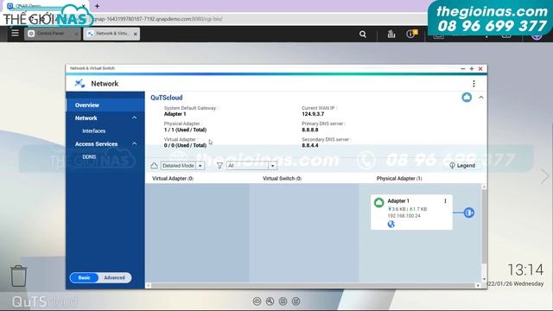Click the globe icon on Adapter 1 card
Image resolution: width=553 pixels, height=311 pixels.
point(391,224)
